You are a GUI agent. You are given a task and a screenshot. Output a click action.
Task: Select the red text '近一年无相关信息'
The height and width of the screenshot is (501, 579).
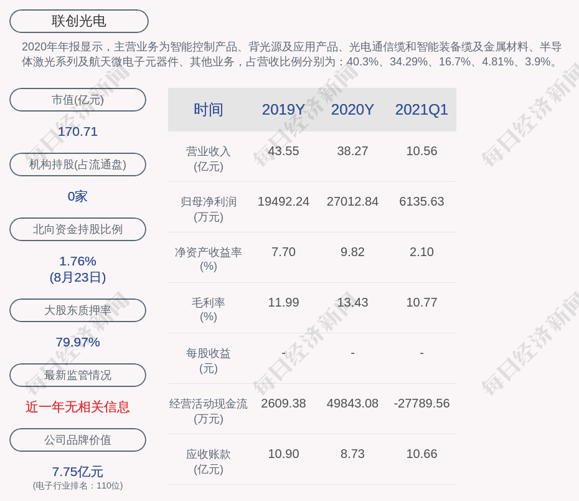pos(78,407)
